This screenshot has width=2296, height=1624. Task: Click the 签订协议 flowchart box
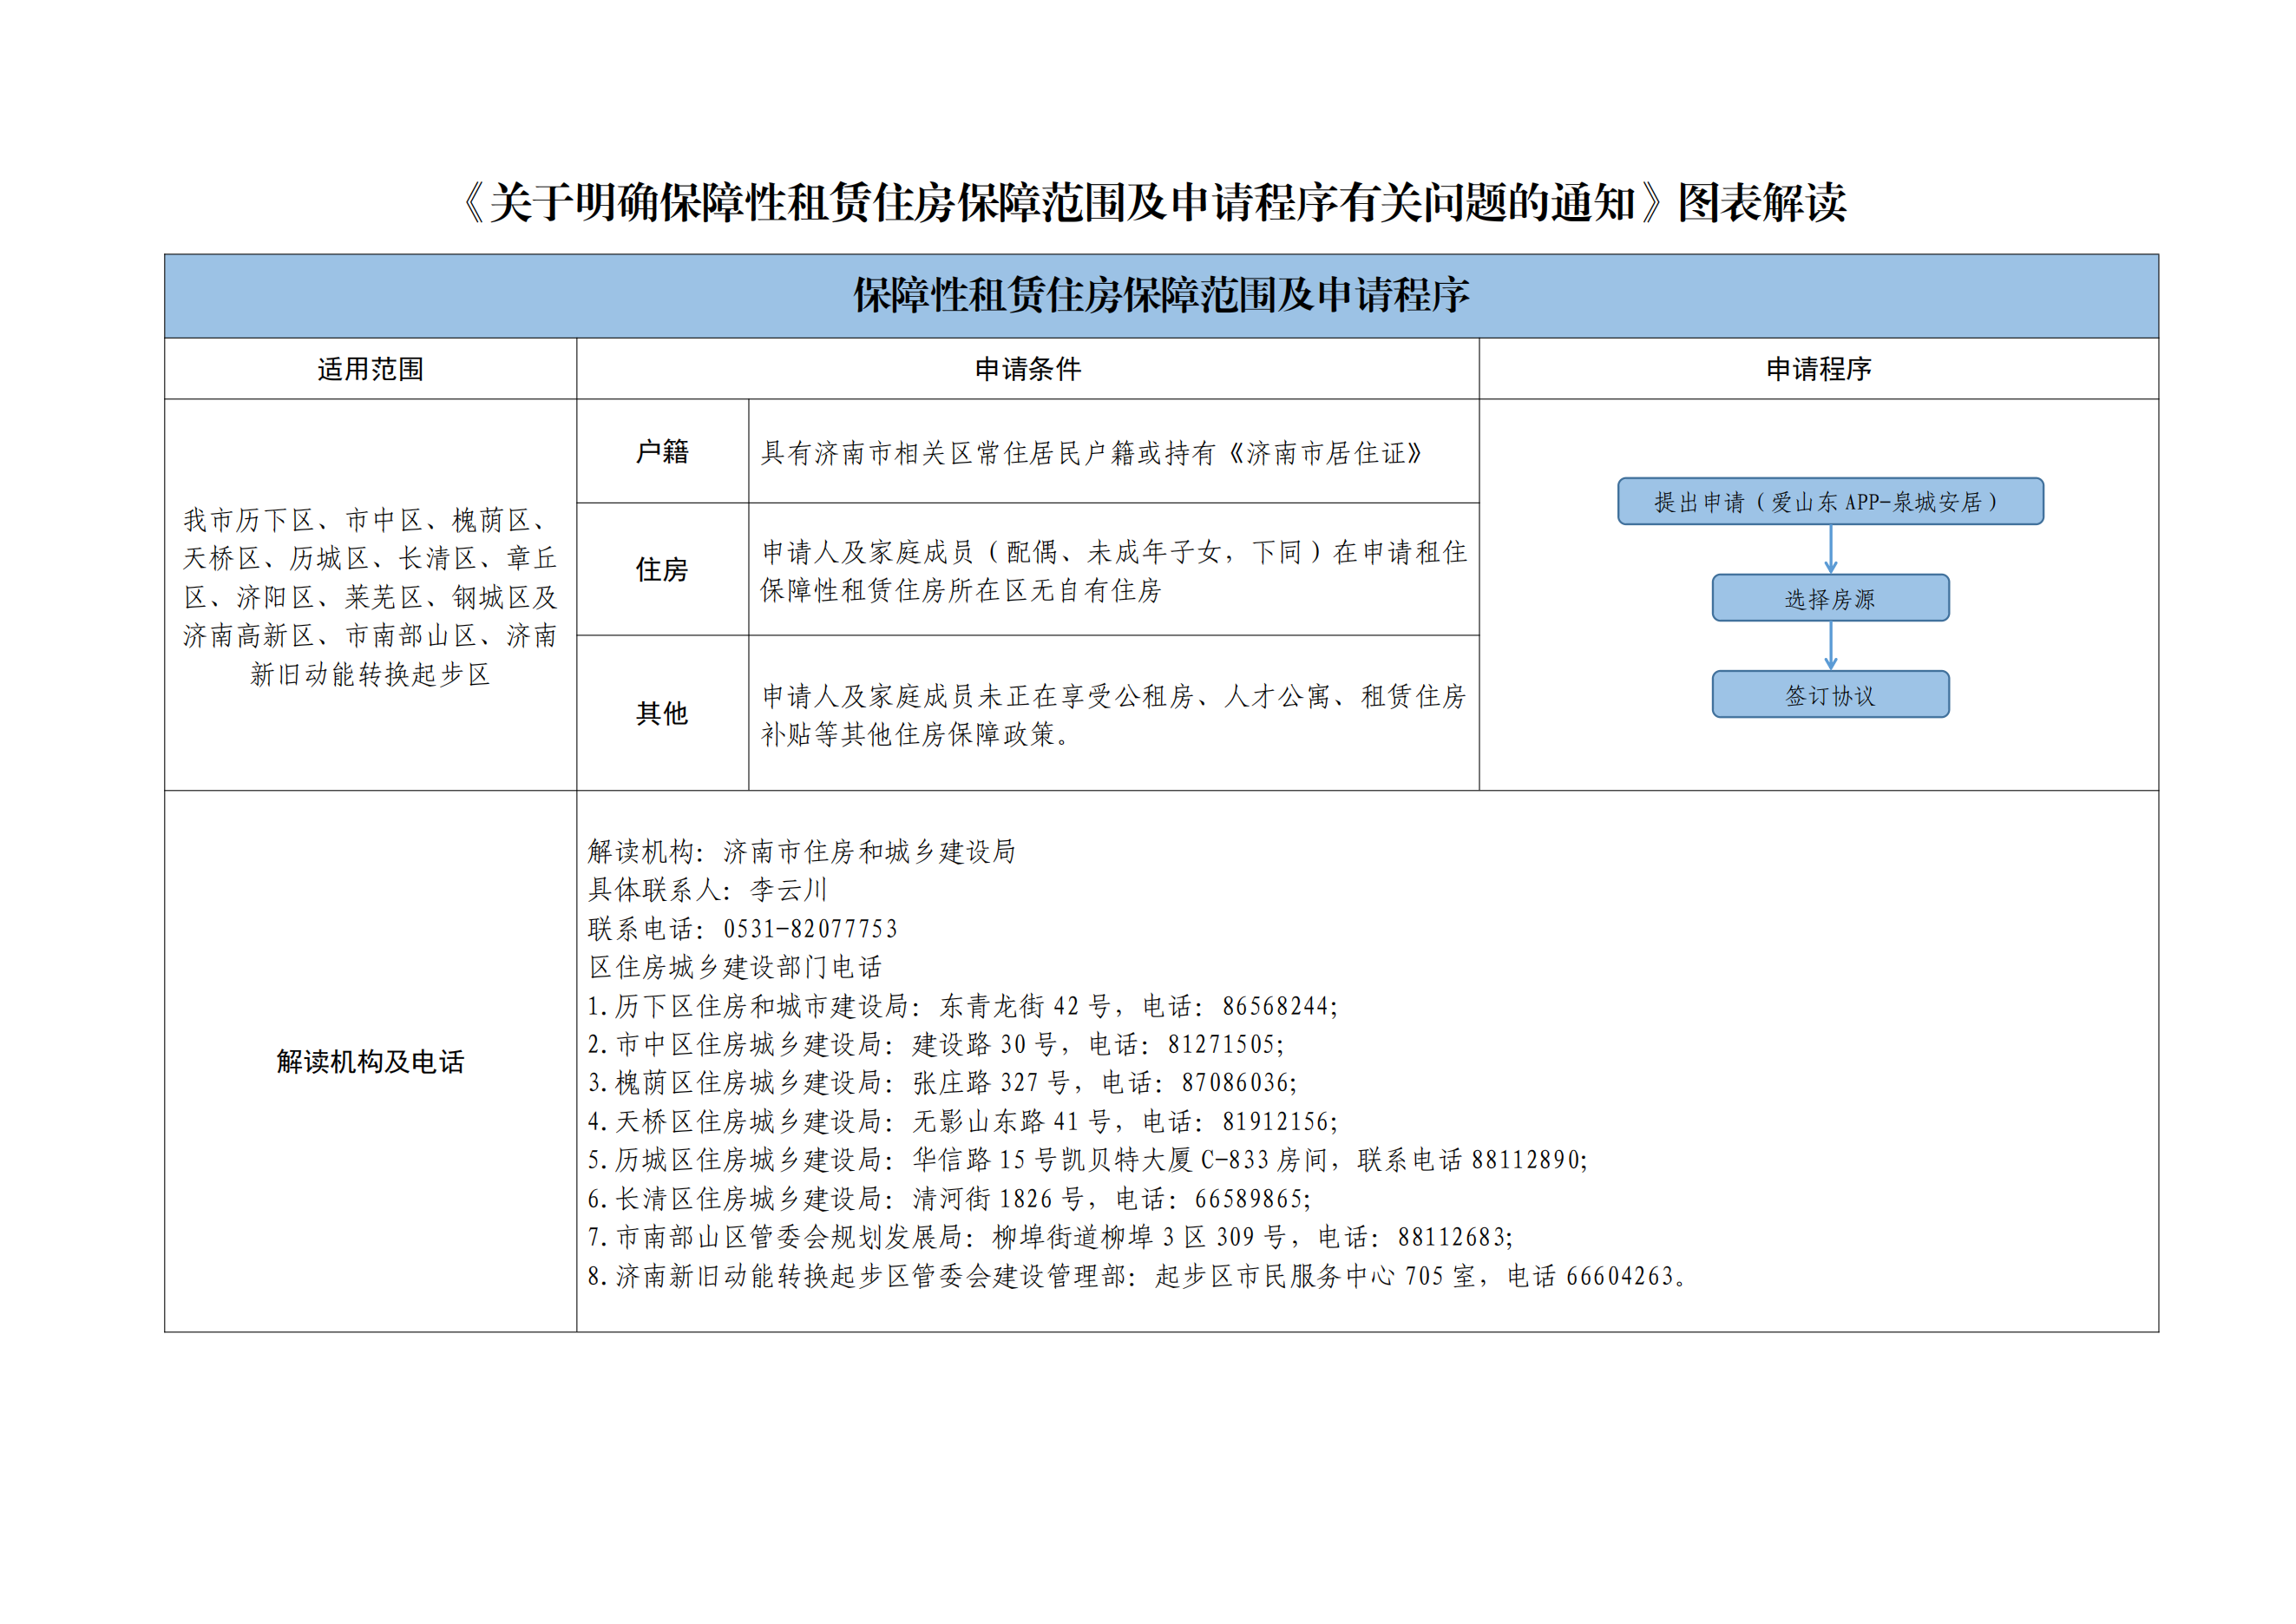pos(1830,694)
